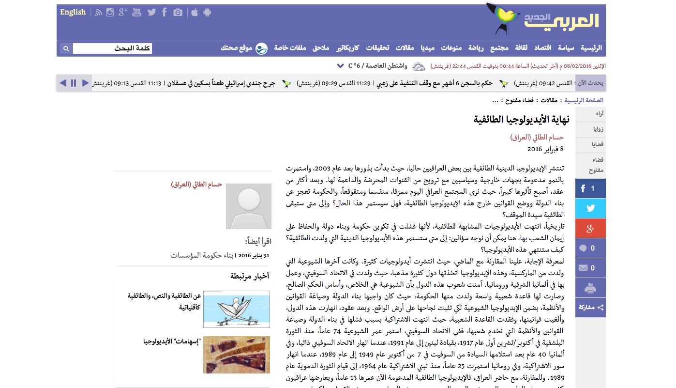Click the كلمة البحث search field

112,48
